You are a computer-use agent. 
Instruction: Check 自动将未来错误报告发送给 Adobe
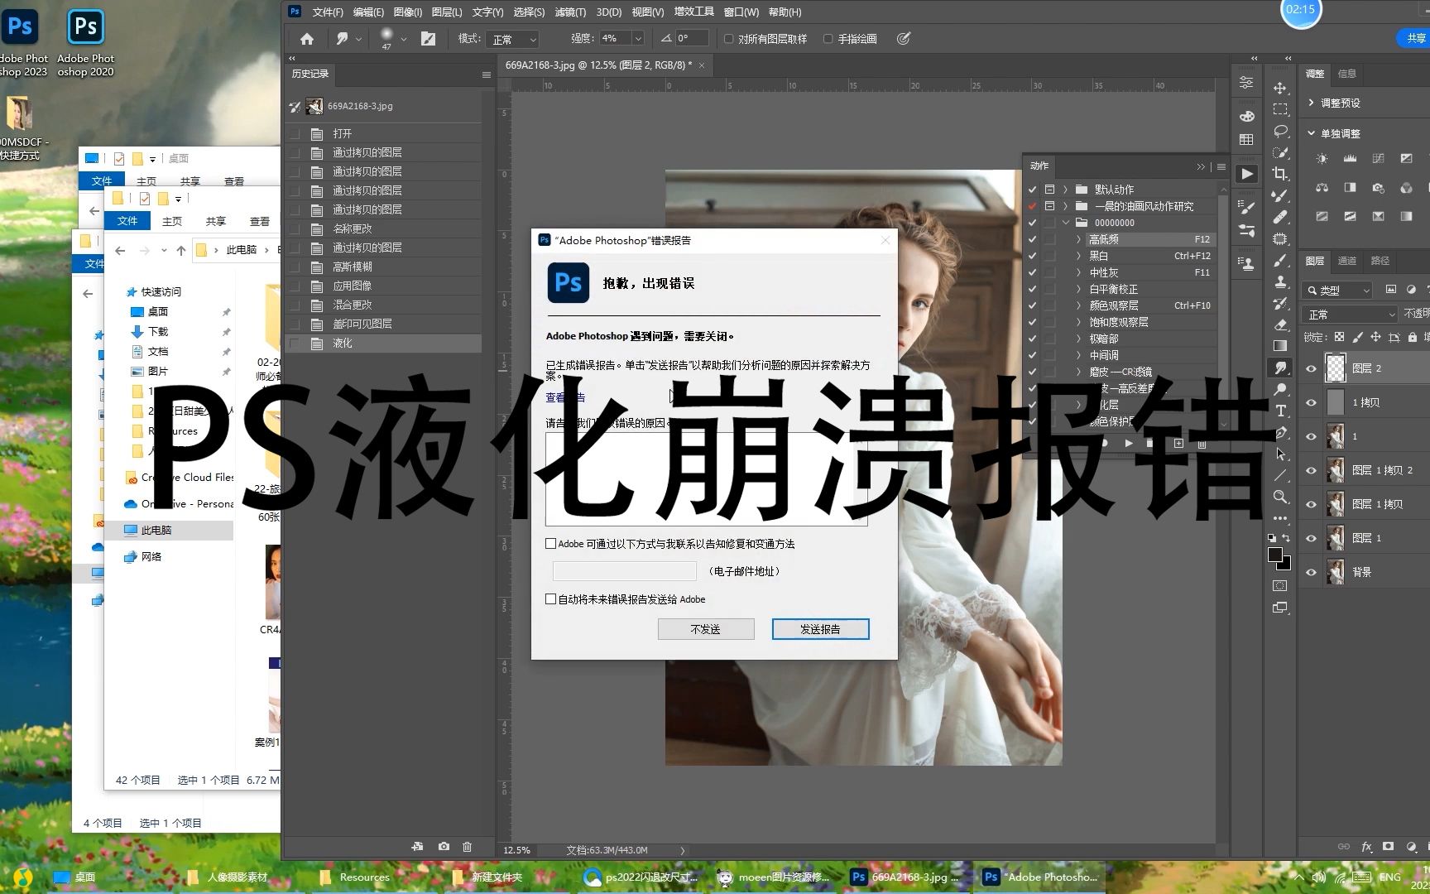(x=550, y=598)
